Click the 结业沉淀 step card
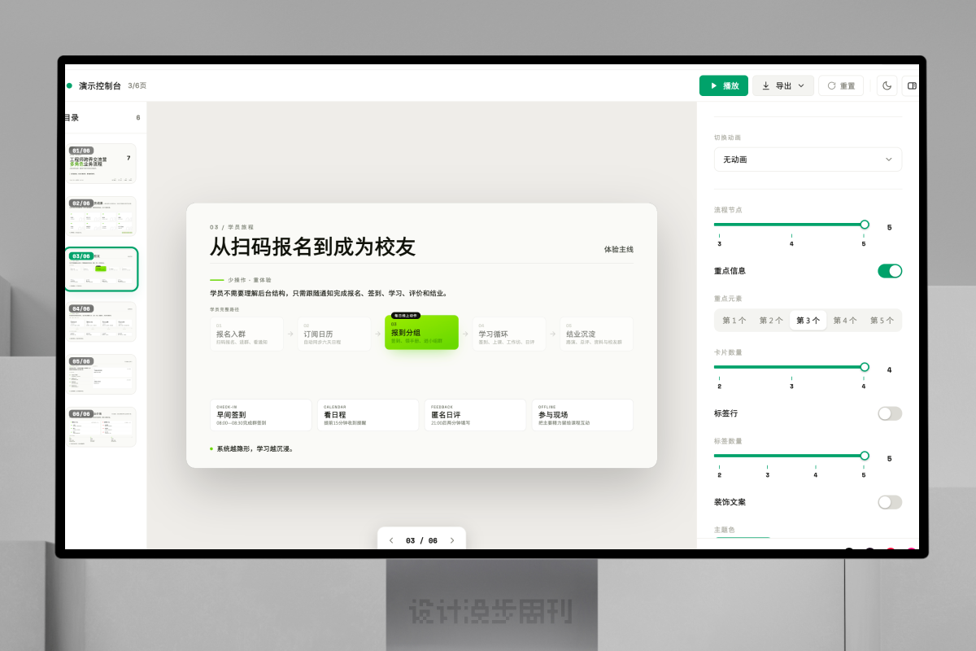 tap(597, 334)
